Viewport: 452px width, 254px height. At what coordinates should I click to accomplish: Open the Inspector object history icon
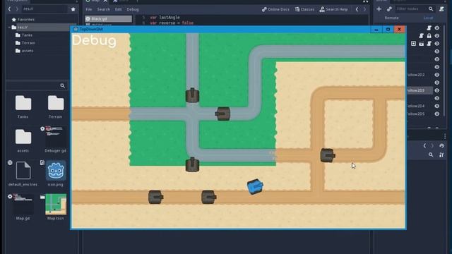pyautogui.click(x=441, y=146)
